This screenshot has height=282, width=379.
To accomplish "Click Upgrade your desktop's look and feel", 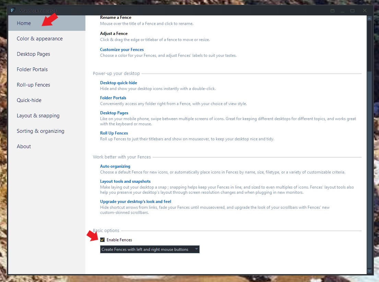I will coord(135,202).
